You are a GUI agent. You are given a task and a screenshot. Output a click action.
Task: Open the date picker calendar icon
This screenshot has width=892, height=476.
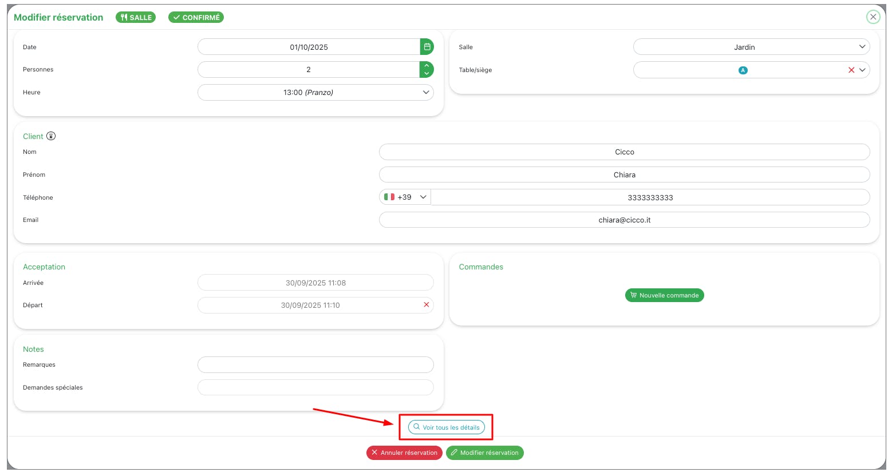click(427, 47)
